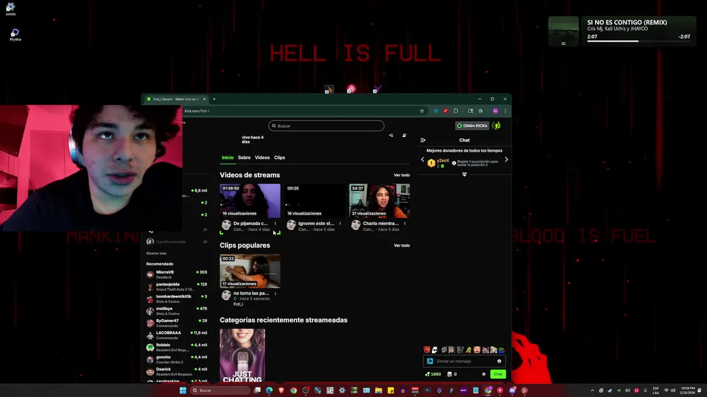Open Windows Start menu
This screenshot has height=397, width=707.
pos(183,390)
